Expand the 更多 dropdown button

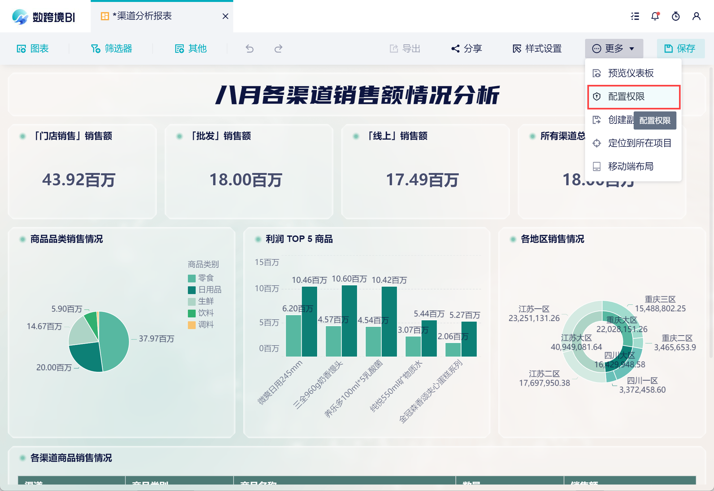pyautogui.click(x=614, y=49)
